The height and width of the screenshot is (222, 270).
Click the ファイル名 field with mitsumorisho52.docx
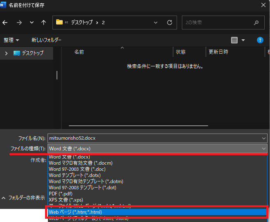[157, 138]
